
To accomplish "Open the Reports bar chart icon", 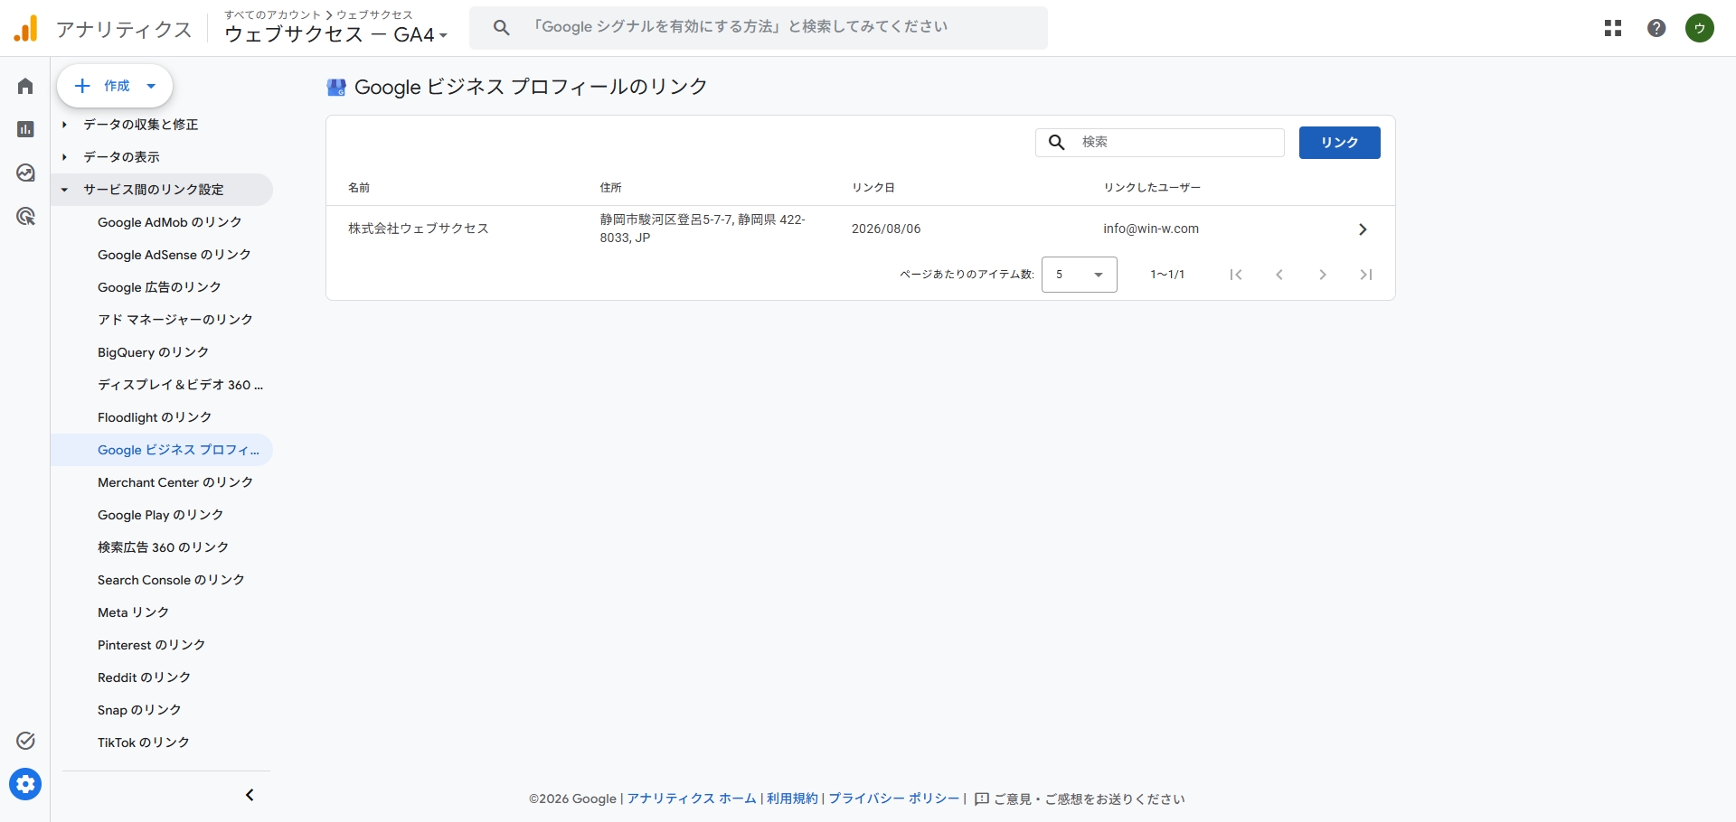I will tap(25, 129).
